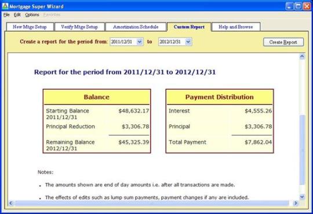
Task: Click the Total Payment label
Action: coord(187,142)
